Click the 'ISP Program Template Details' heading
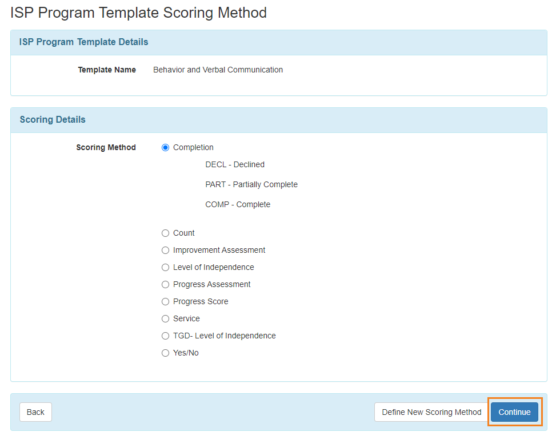This screenshot has height=436, width=552. 84,42
